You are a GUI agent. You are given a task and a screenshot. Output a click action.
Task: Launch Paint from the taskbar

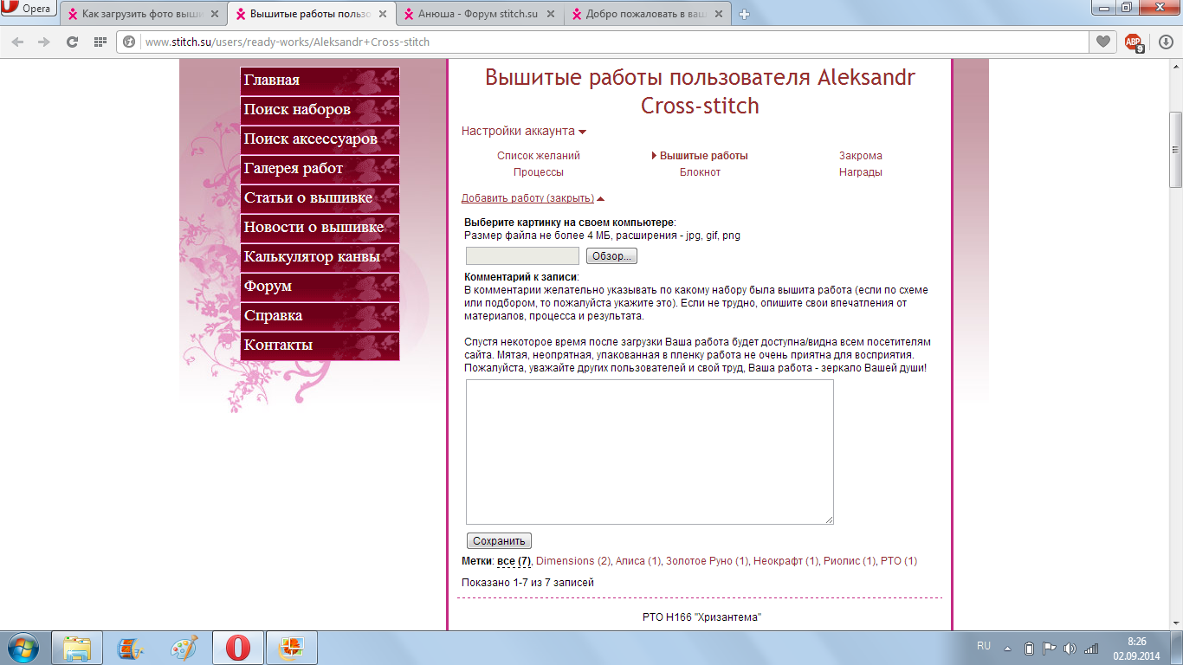pyautogui.click(x=184, y=648)
